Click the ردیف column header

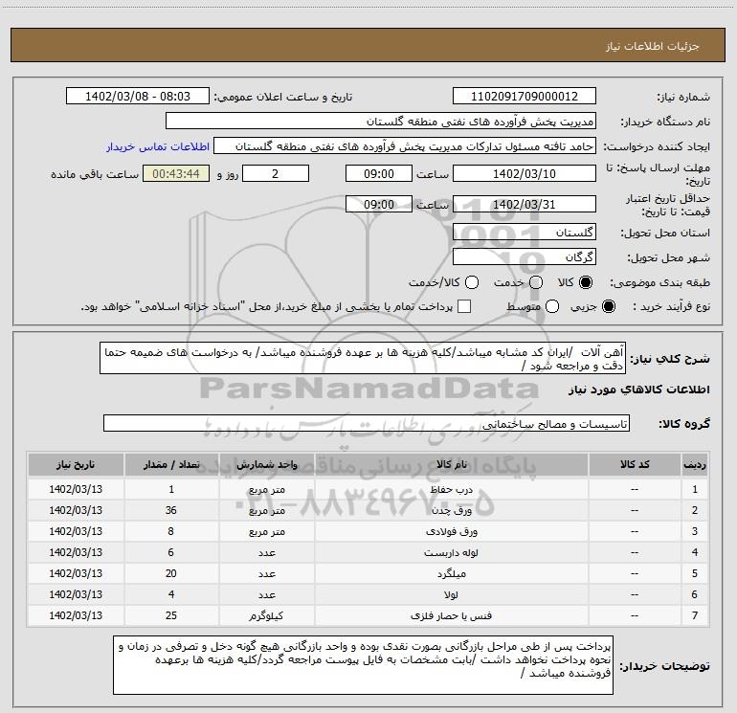point(695,464)
